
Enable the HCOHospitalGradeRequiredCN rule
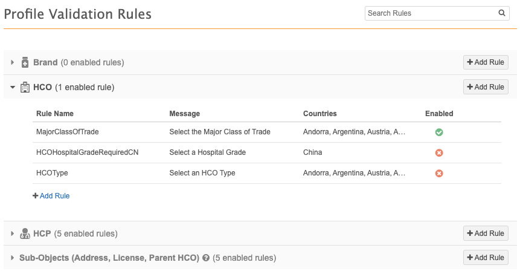point(439,152)
